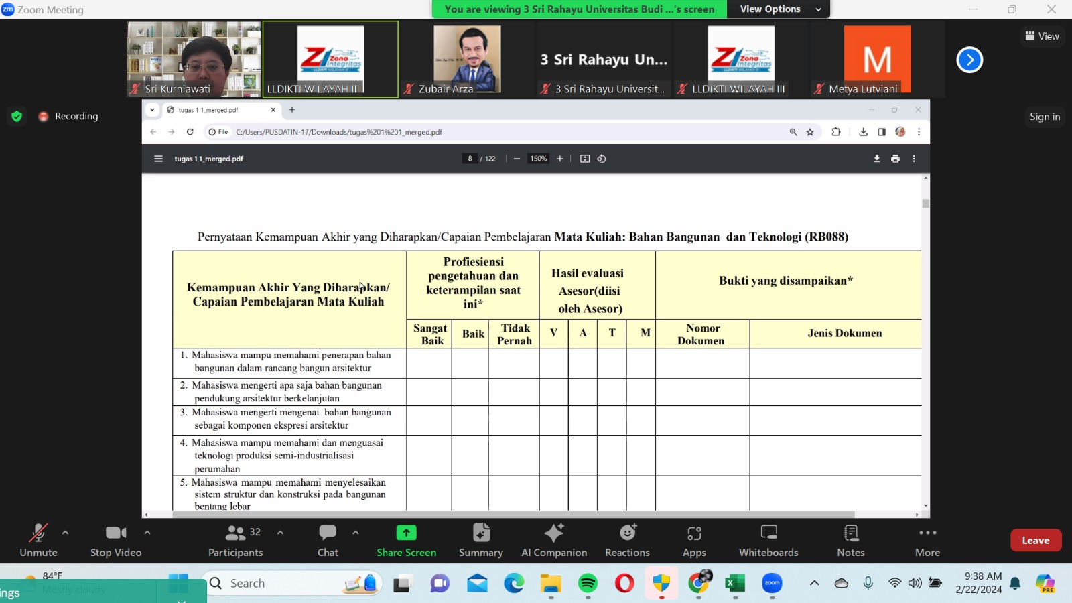Open the Chrome profile avatar
This screenshot has height=603, width=1072.
pos(900,132)
